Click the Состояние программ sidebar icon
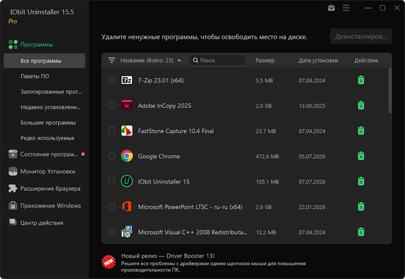 [x=13, y=154]
